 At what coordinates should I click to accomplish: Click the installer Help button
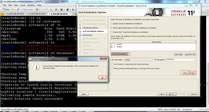84,94
